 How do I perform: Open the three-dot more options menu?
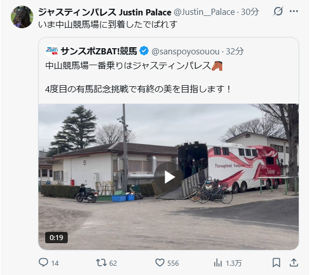pos(294,11)
